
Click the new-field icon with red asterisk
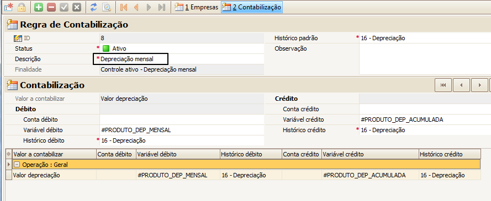tap(9, 7)
